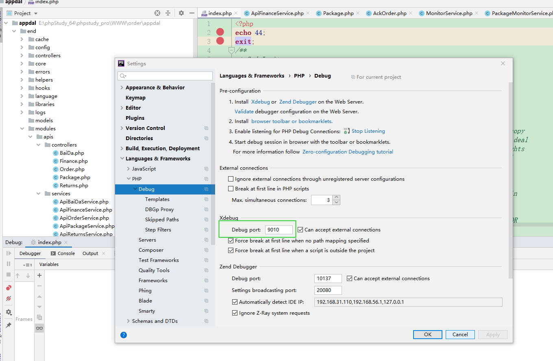
Task: Open Project panel gear options
Action: coord(181,13)
